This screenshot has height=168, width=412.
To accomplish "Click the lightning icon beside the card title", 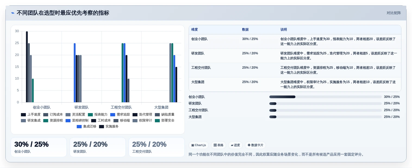I will click(13, 13).
